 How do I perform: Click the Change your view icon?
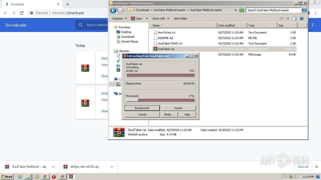[x=282, y=18]
